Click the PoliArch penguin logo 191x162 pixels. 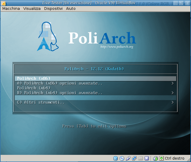pyautogui.click(x=48, y=36)
